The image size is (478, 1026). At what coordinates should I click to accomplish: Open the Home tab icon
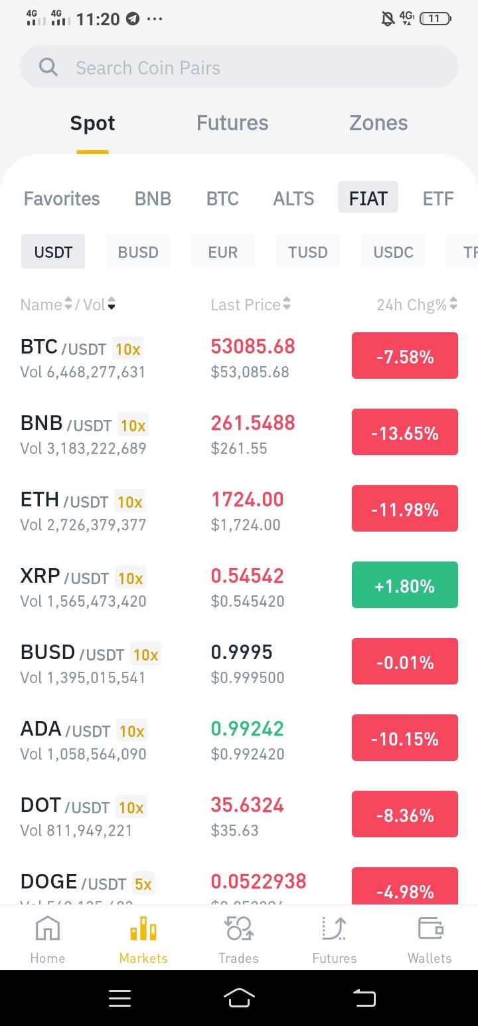48,928
